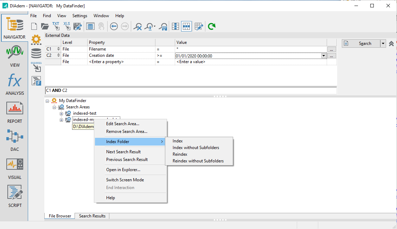Click the orange gear DataFinder icon

36,40
